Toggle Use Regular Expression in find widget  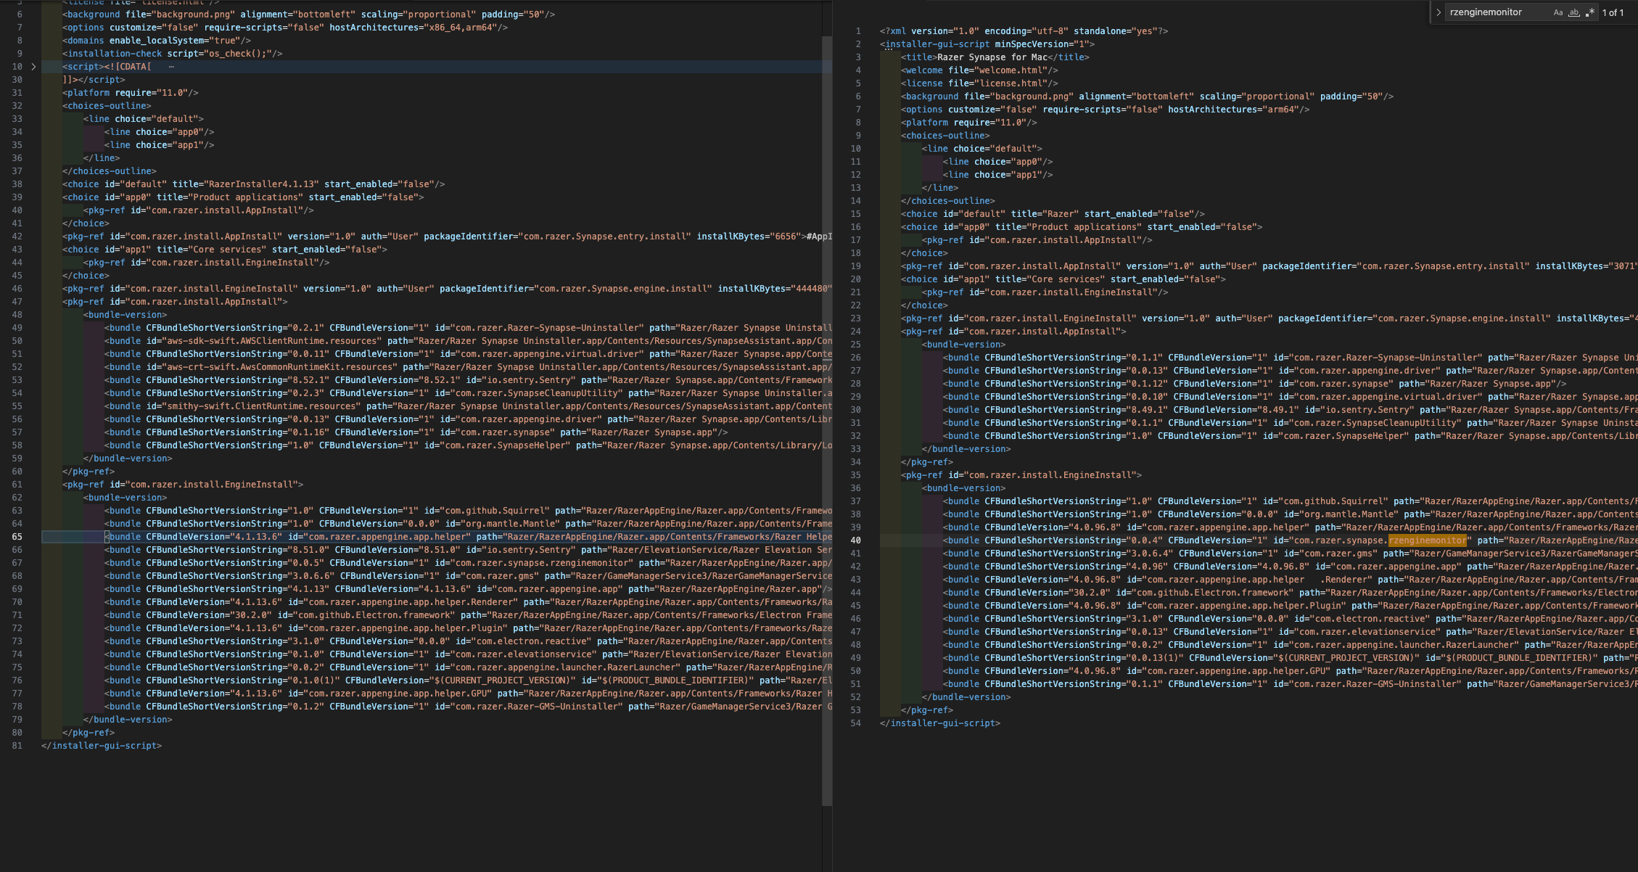[1590, 12]
